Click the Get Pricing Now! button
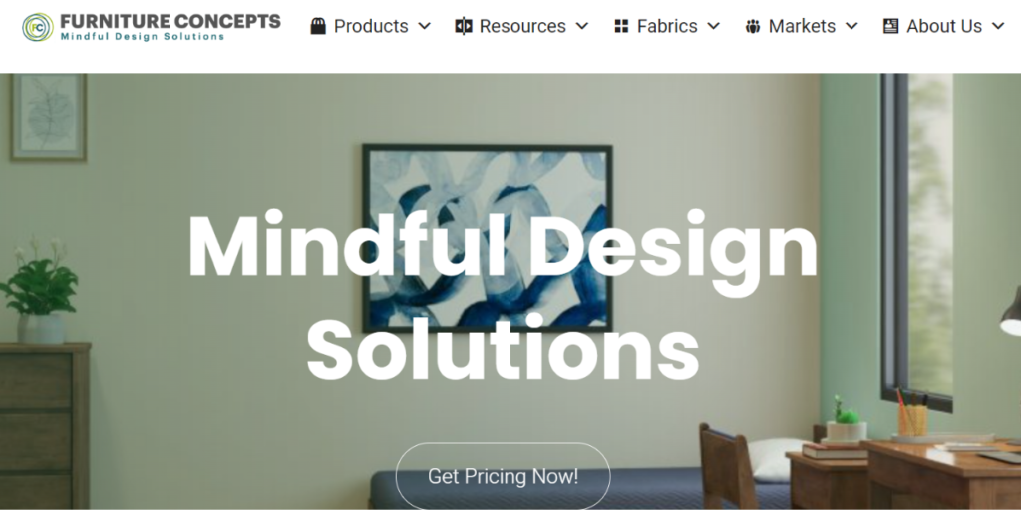This screenshot has width=1021, height=510. click(504, 476)
